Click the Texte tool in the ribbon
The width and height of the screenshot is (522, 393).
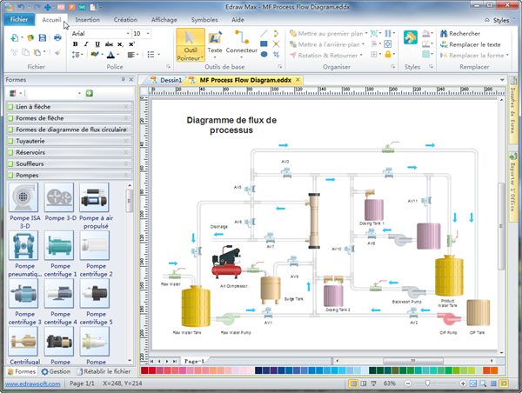click(215, 43)
